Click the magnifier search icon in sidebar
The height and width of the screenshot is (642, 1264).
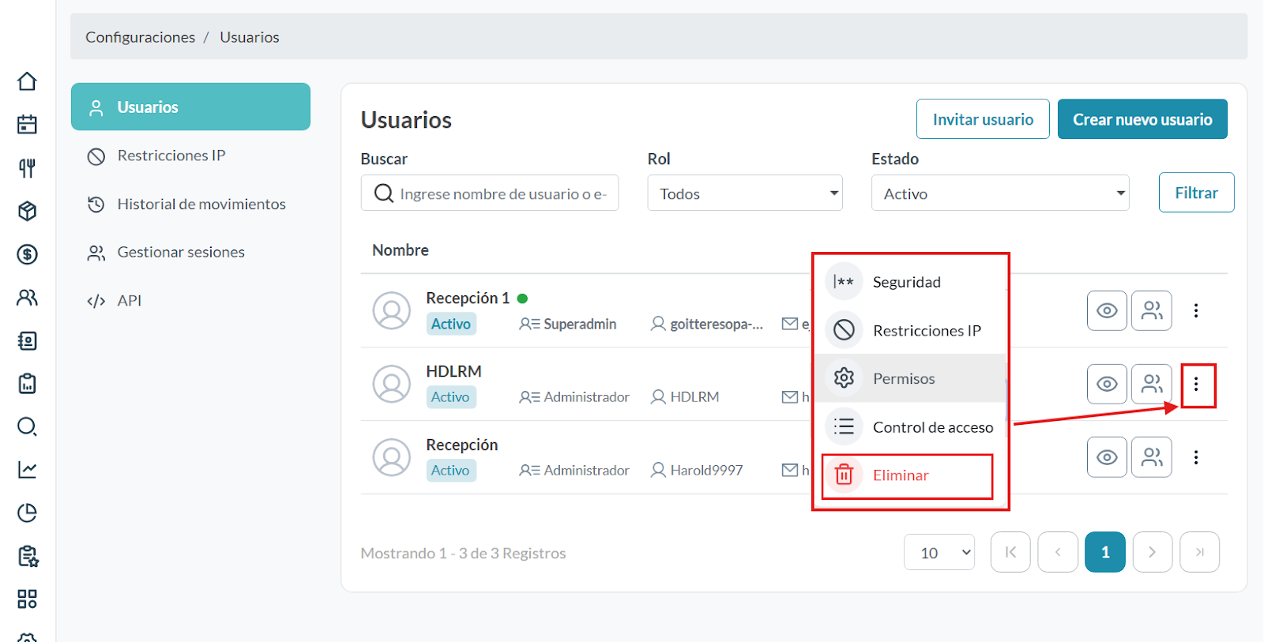pos(28,427)
